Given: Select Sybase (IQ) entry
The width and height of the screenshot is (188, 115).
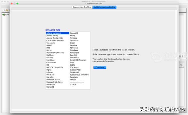Looking at the screenshot, I should 75,72.
